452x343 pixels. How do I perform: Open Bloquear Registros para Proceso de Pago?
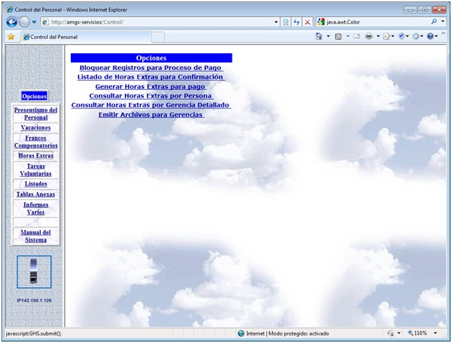tap(152, 68)
